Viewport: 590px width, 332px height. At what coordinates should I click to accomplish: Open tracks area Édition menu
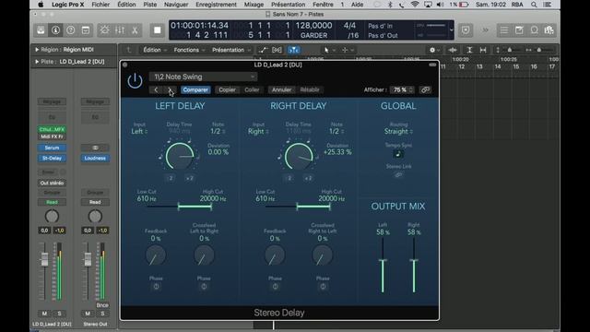coord(155,50)
